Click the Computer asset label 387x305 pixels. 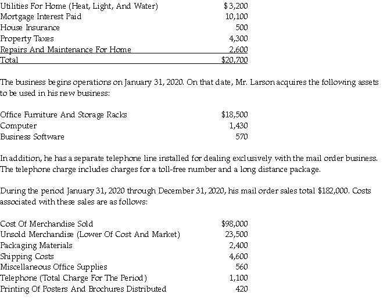19,125
